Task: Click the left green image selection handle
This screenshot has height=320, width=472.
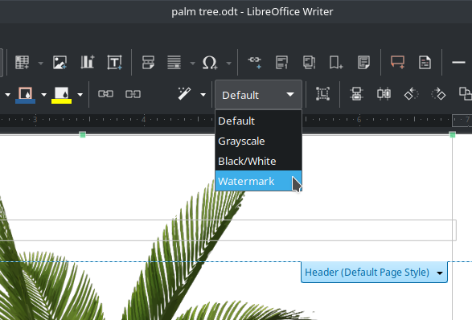Action: click(x=83, y=134)
